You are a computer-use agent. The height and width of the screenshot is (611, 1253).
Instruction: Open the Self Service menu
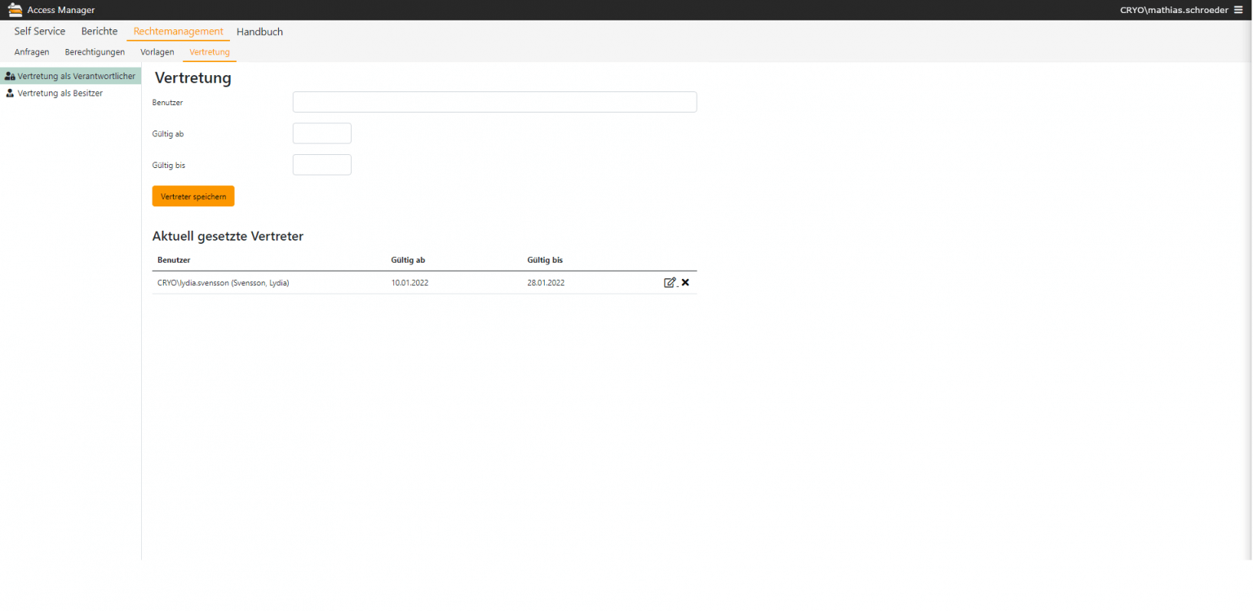pos(39,32)
